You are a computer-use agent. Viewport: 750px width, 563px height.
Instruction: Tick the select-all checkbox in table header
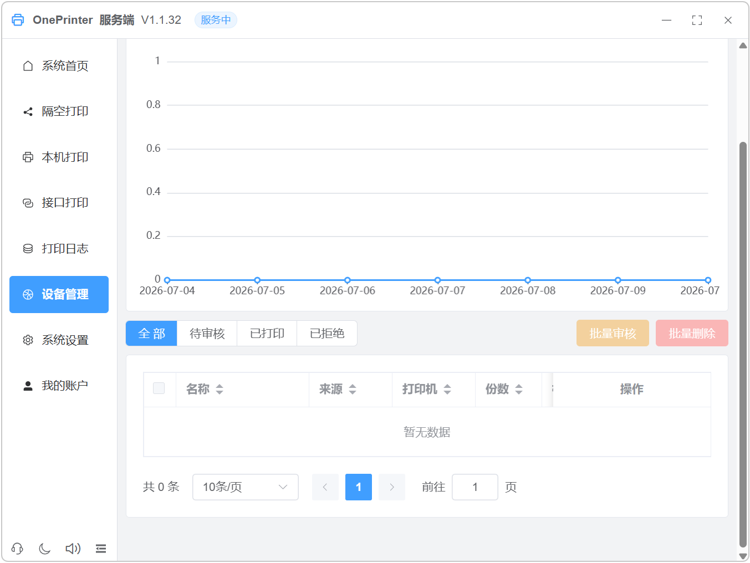(159, 388)
